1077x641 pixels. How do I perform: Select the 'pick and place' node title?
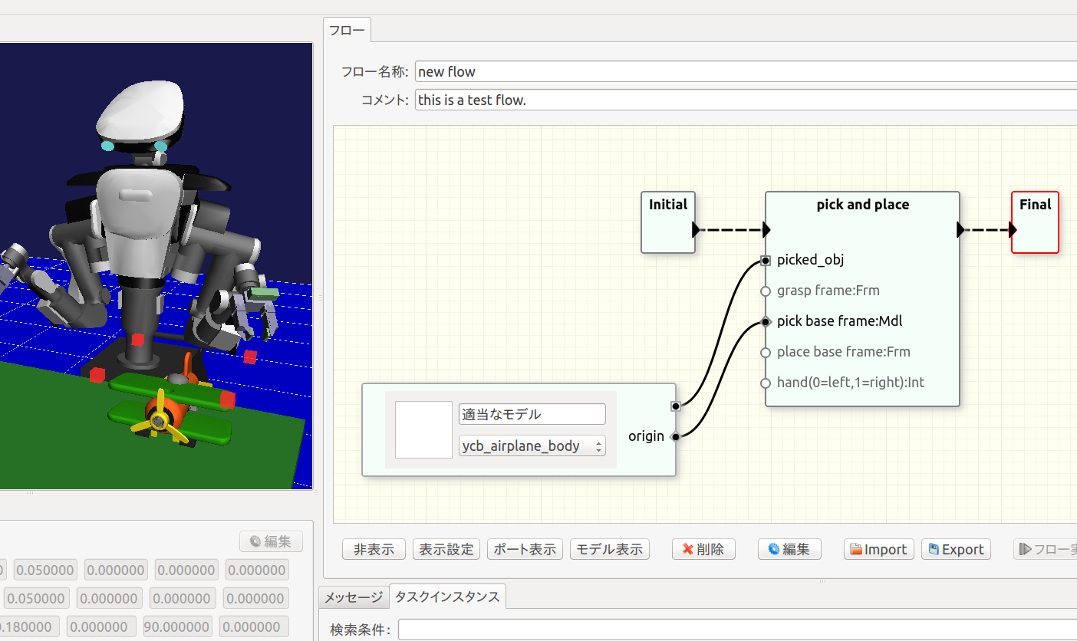coord(863,205)
